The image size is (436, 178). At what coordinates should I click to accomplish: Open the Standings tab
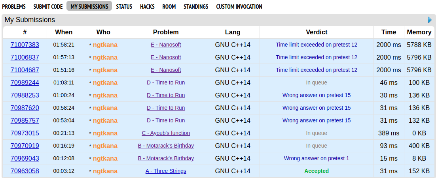(x=196, y=6)
